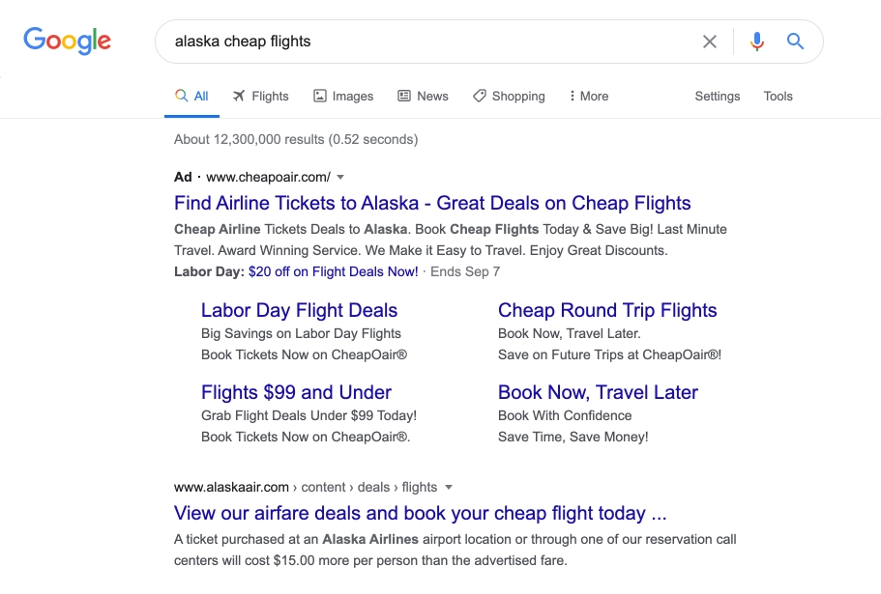Viewport: 881px width, 594px height.
Task: Click the Google logo
Action: [x=66, y=41]
